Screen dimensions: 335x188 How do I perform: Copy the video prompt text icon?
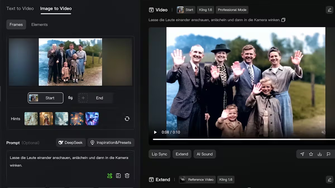pos(283,20)
